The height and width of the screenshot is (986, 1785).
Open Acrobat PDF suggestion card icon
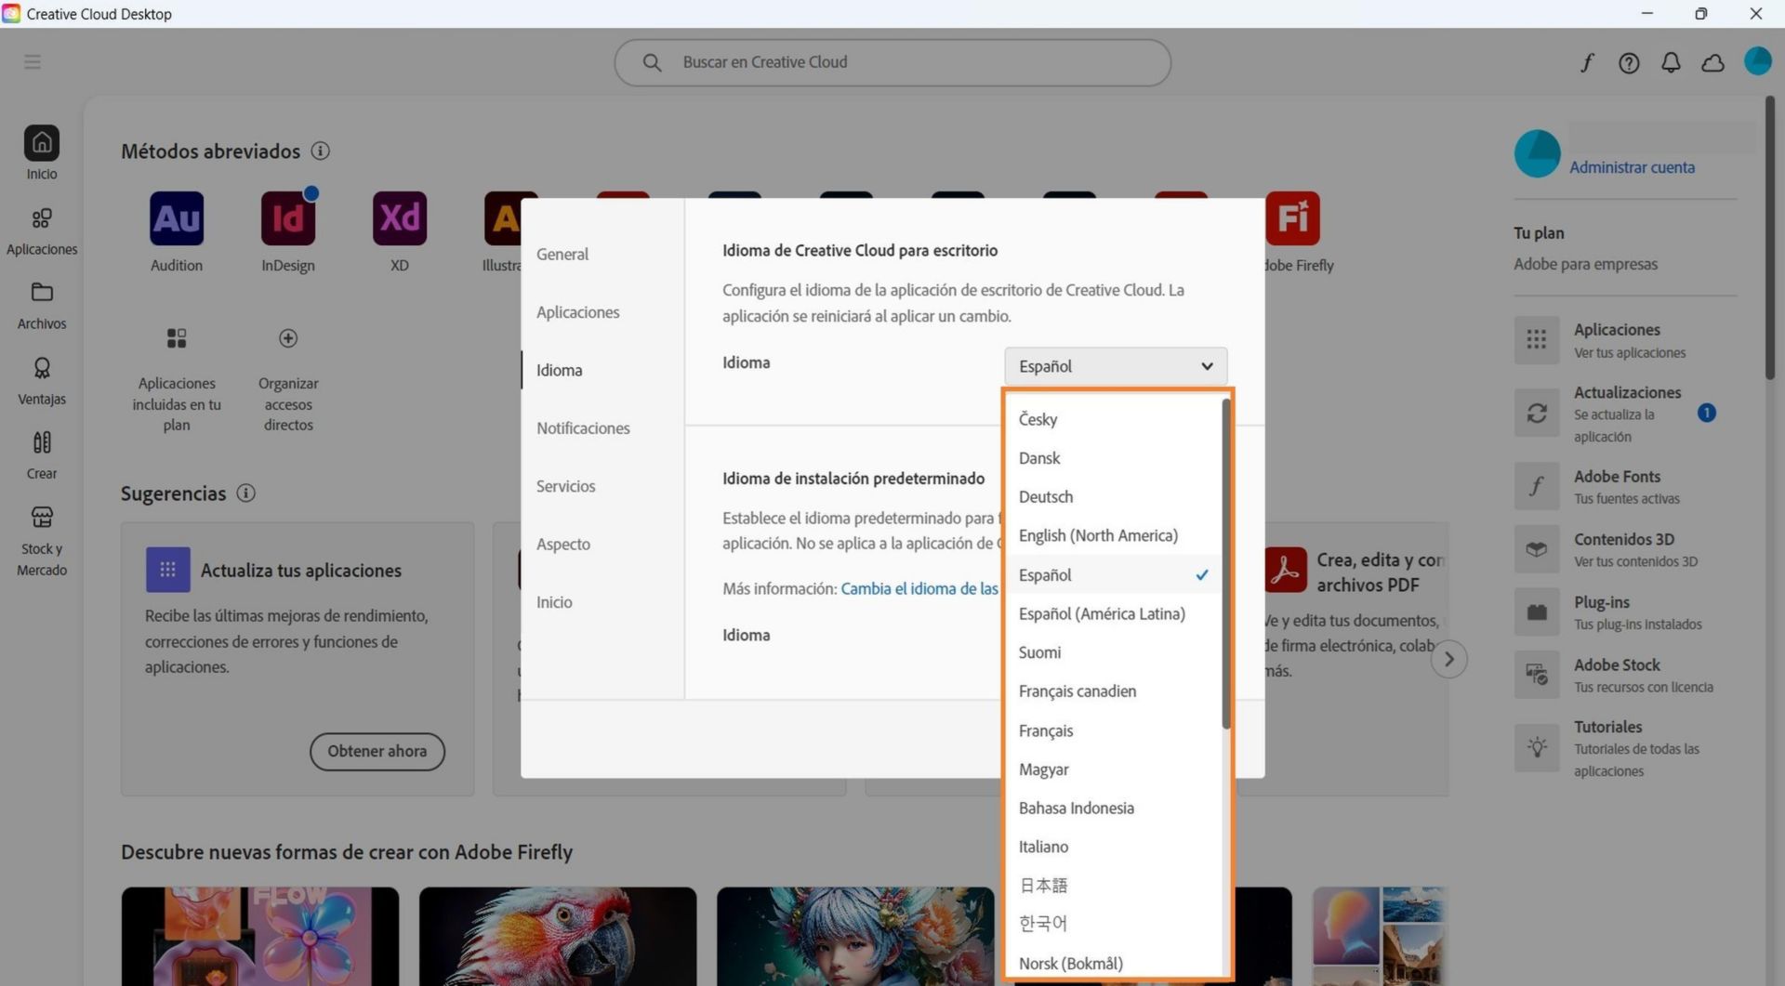point(1285,570)
